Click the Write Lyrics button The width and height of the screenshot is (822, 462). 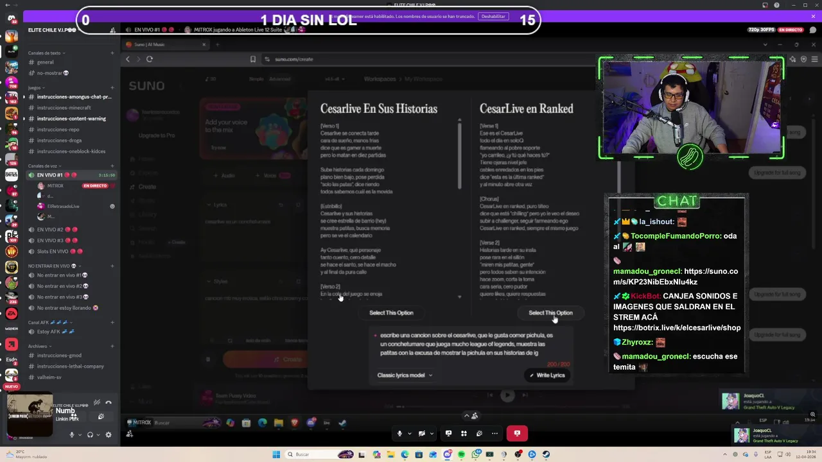click(x=547, y=375)
